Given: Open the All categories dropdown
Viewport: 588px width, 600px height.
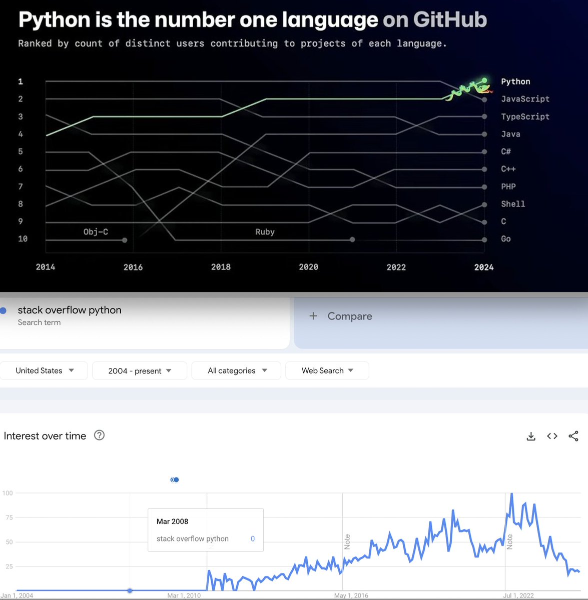Looking at the screenshot, I should point(236,370).
